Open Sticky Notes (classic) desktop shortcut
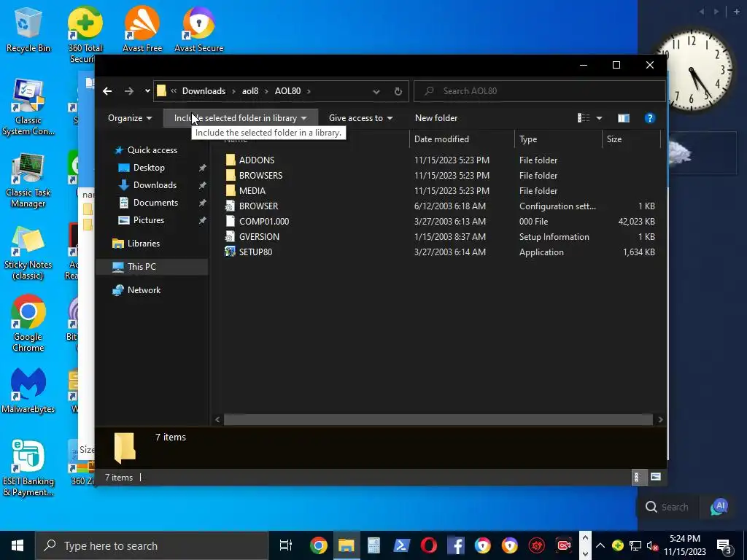This screenshot has height=560, width=747. point(28,253)
